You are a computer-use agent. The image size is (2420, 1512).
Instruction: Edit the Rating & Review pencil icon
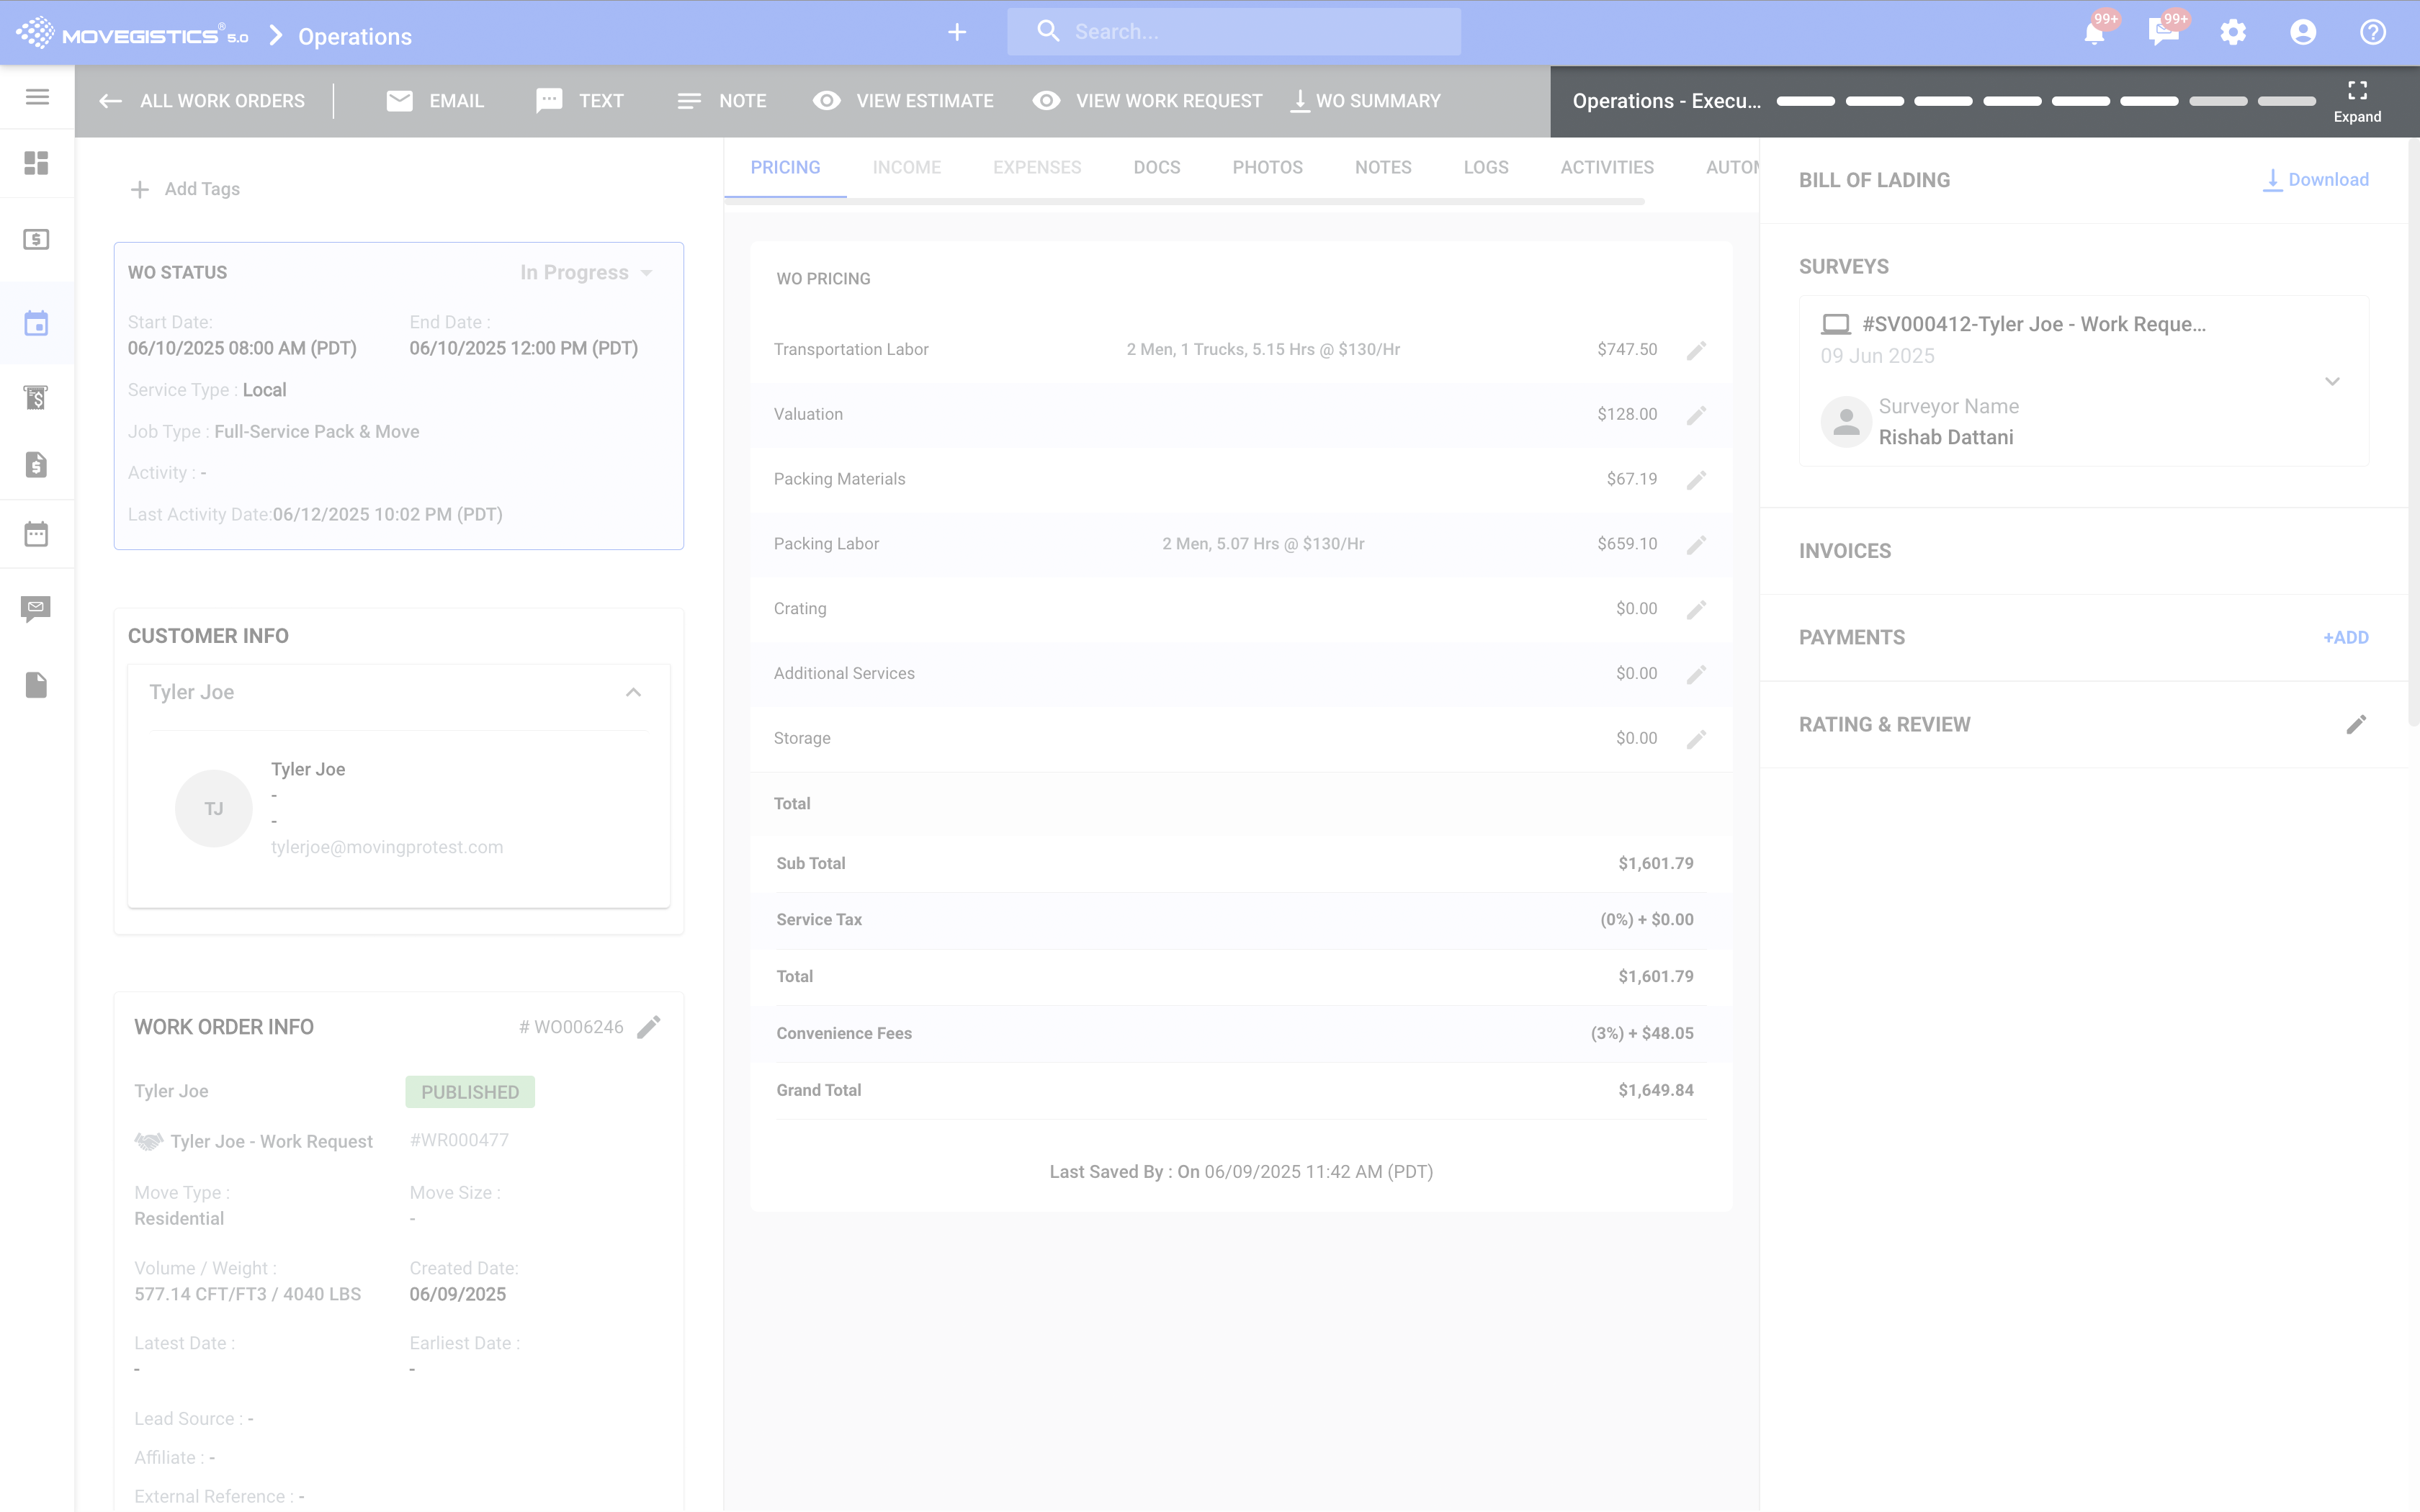[x=2356, y=724]
